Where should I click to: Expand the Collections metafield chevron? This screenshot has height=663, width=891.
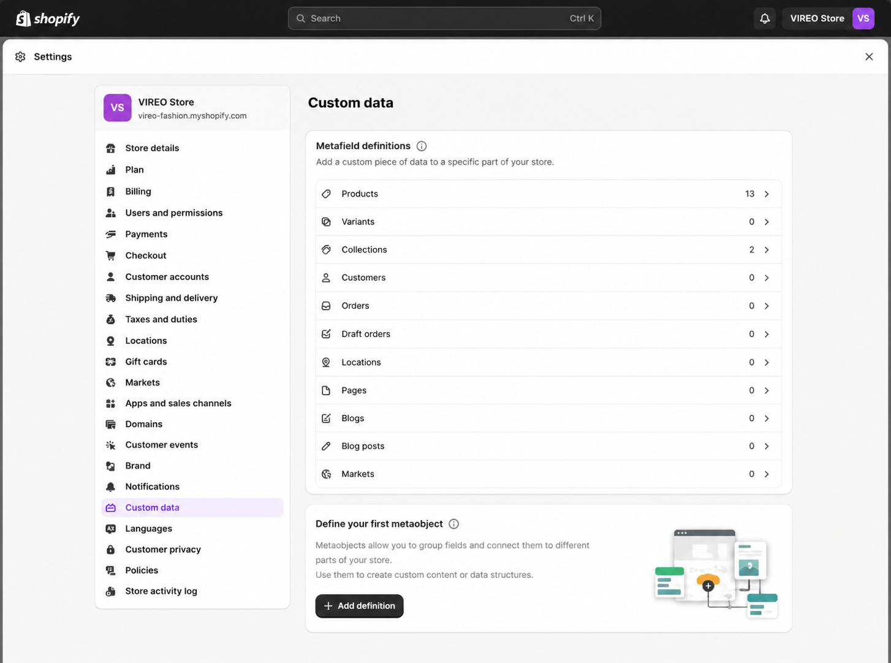pyautogui.click(x=767, y=250)
